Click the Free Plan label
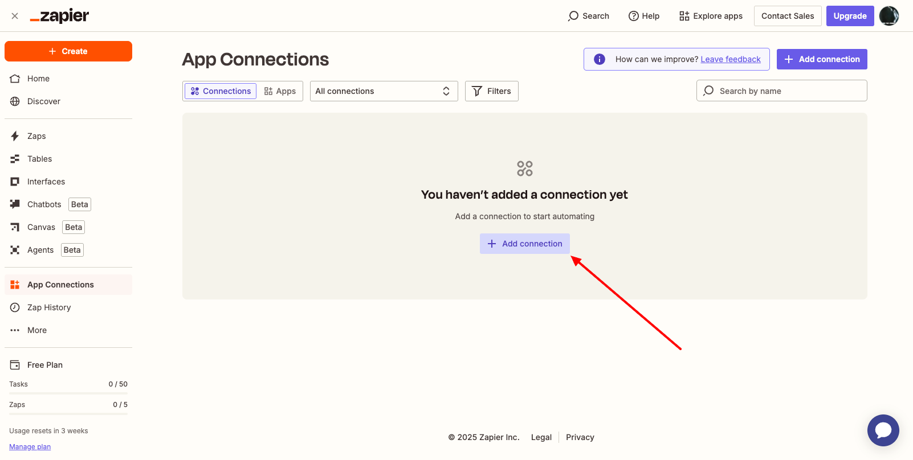 click(45, 365)
